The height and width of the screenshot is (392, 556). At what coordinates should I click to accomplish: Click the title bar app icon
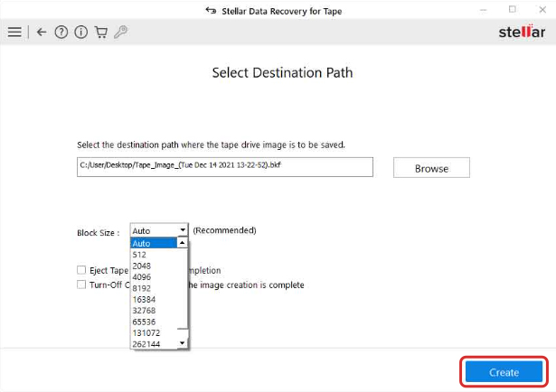[x=211, y=11]
